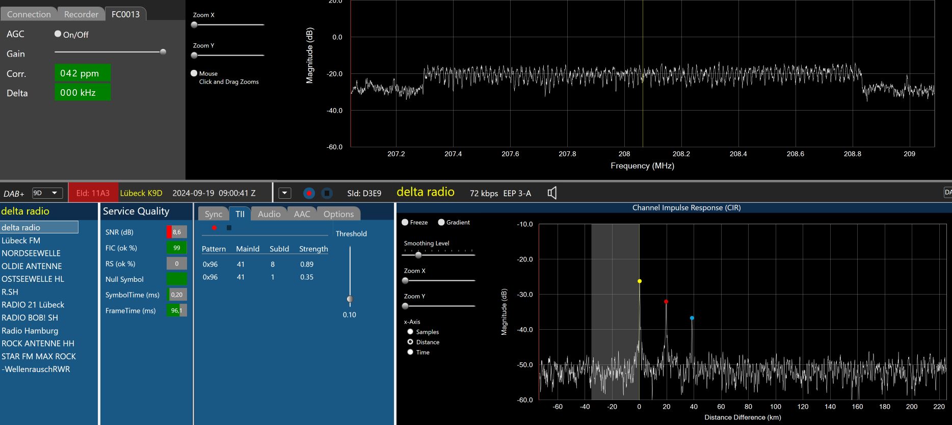The height and width of the screenshot is (425, 952).
Task: Toggle the AGC On/Off switch
Action: click(x=58, y=34)
